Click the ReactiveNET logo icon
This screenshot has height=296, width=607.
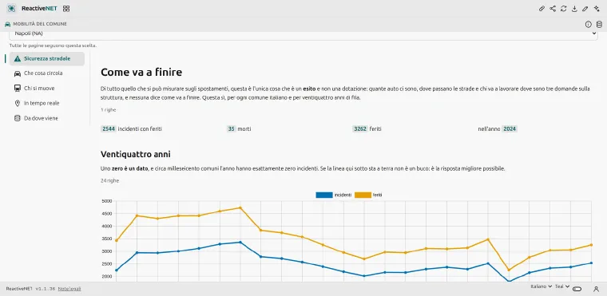[11, 9]
